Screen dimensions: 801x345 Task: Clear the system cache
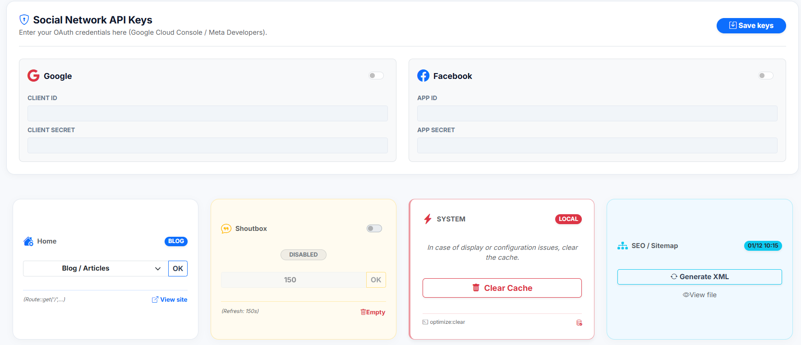pyautogui.click(x=502, y=288)
